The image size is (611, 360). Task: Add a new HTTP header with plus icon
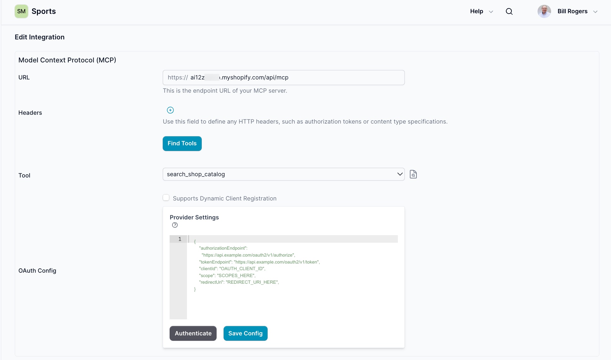(170, 110)
